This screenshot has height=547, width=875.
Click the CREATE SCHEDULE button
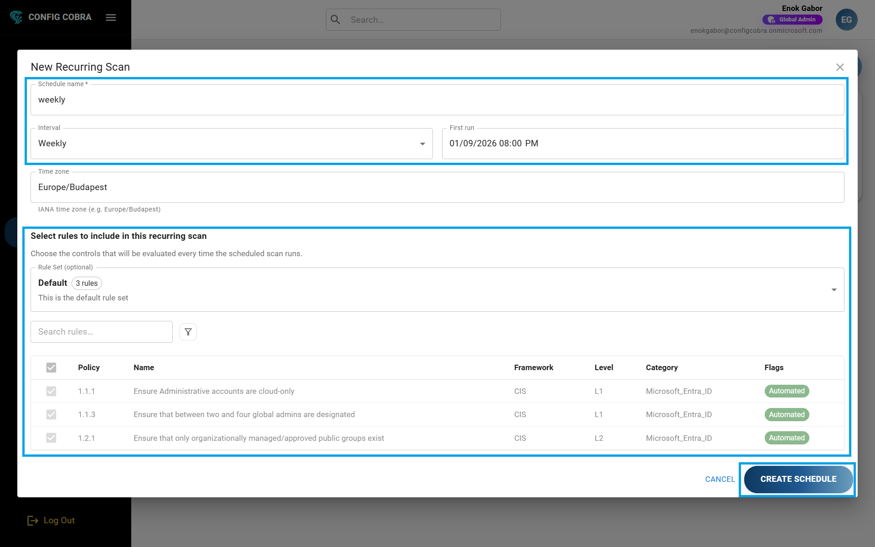798,479
